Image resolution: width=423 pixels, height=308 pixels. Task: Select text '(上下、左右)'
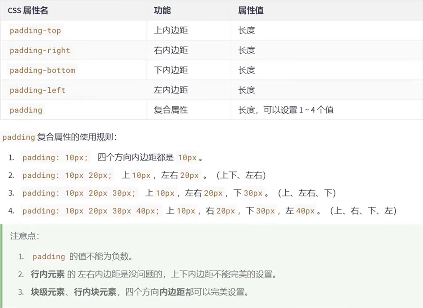(241, 175)
